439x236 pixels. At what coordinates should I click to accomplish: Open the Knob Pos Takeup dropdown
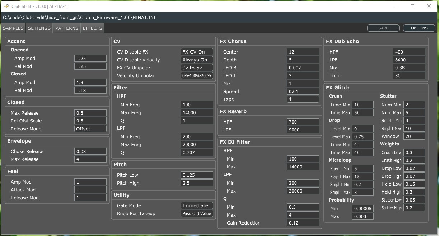tap(196, 213)
